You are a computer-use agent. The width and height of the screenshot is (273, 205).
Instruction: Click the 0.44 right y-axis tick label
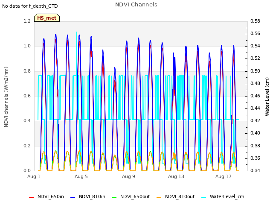pos(255,108)
